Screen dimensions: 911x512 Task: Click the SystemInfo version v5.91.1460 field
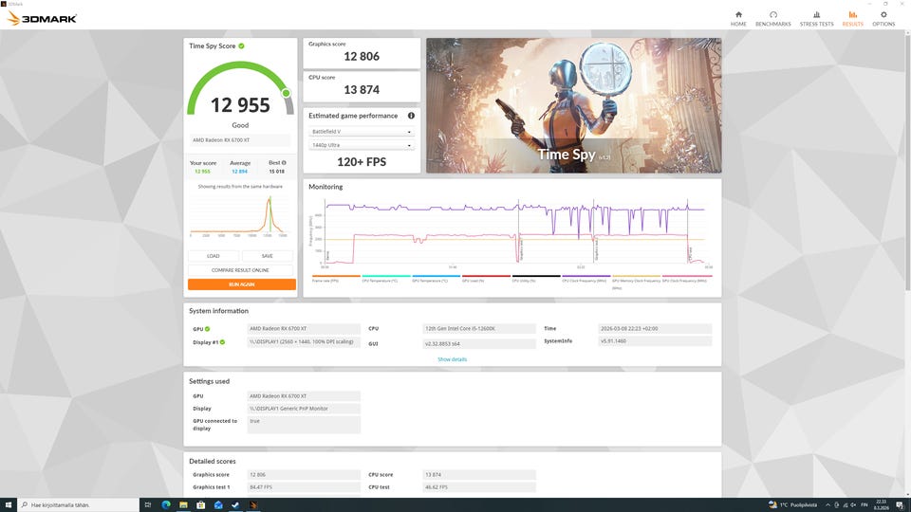pos(655,341)
